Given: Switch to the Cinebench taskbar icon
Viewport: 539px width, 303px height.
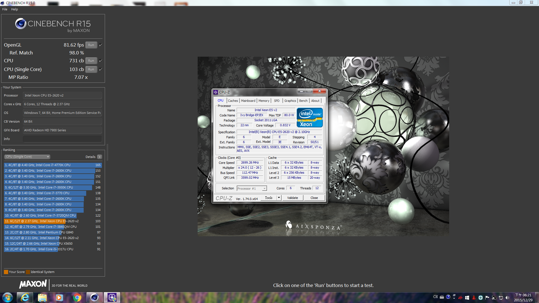Looking at the screenshot, I should pos(95,297).
